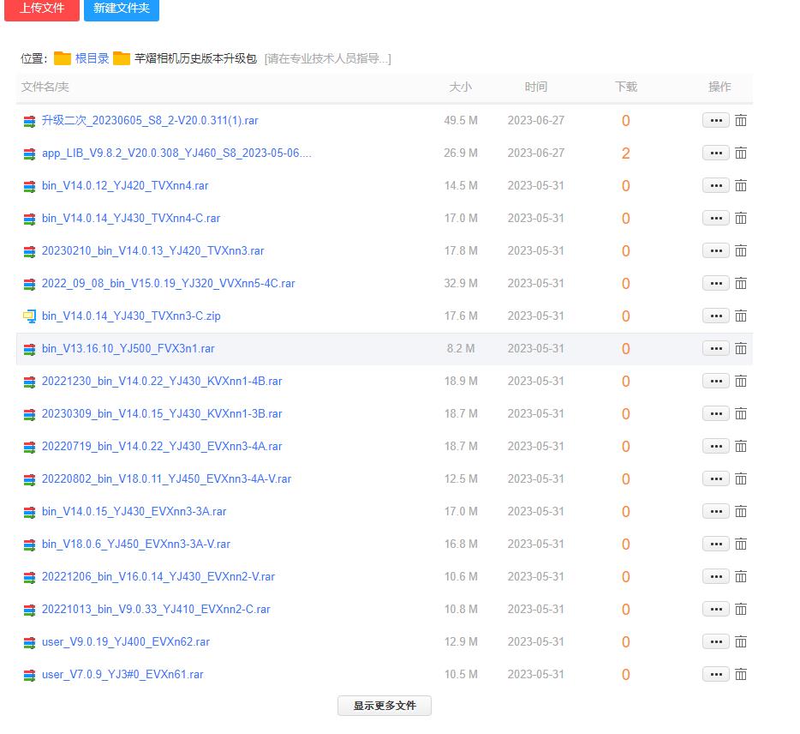
Task: Delete user_V9.0.19_YJ400_EVXn62.rar using trash icon
Action: pos(741,642)
